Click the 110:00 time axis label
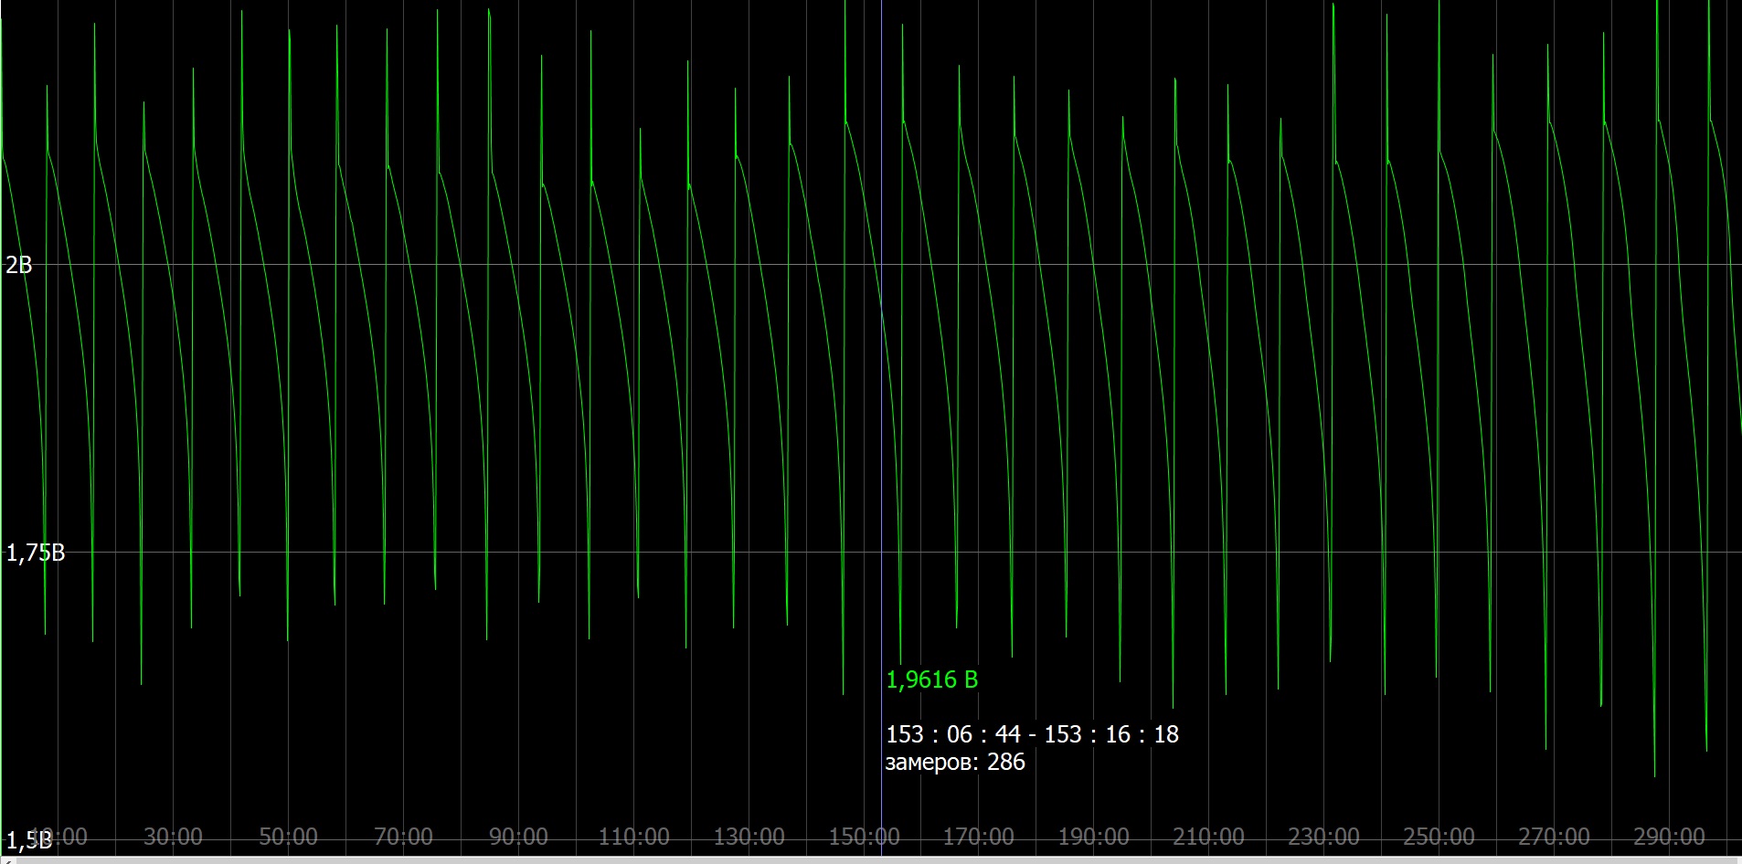This screenshot has height=864, width=1742. pyautogui.click(x=633, y=837)
